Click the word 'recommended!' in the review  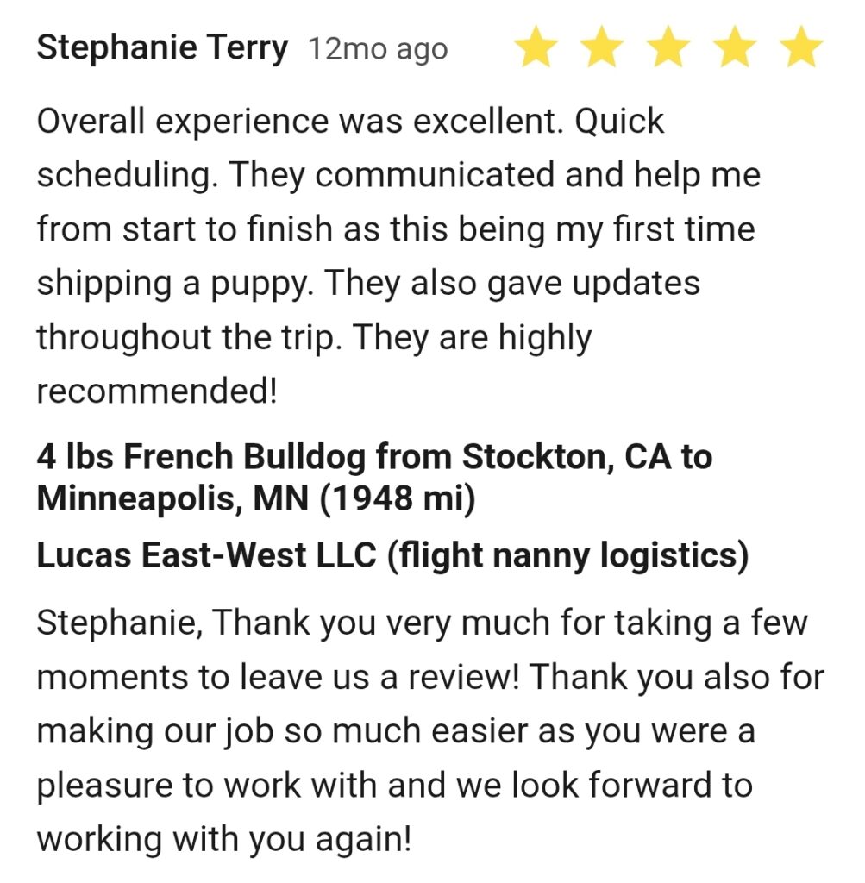pyautogui.click(x=157, y=391)
